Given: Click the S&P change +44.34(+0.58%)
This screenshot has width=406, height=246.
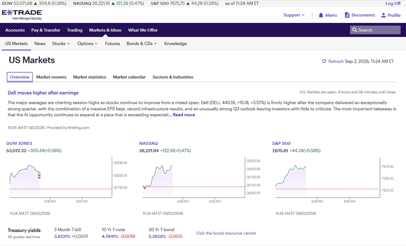Looking at the screenshot, I should [x=305, y=150].
